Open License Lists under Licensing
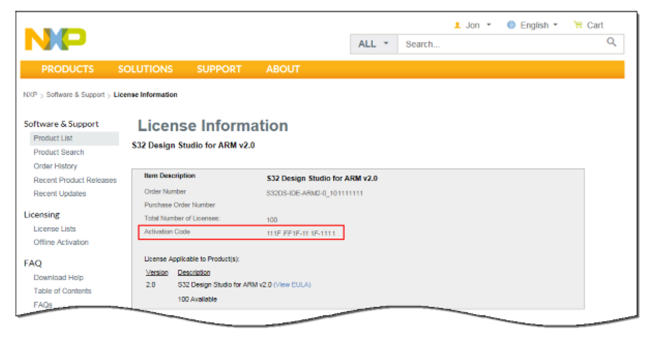Screen dimensions: 649x340 55,229
